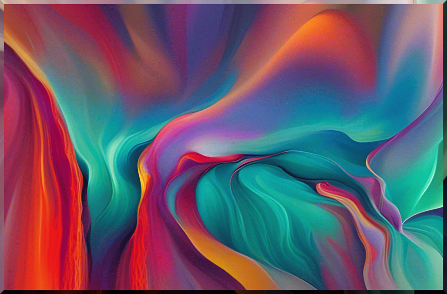This screenshot has width=447, height=294.
Task: Click the right beveled edge of the frame
Action: tap(445, 147)
